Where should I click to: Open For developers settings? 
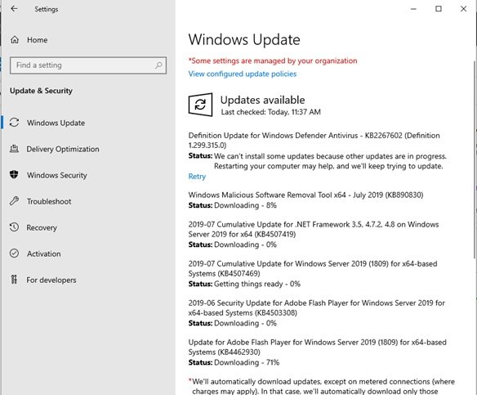(51, 280)
